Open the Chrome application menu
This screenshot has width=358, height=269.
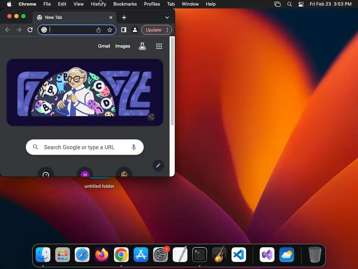pos(27,4)
